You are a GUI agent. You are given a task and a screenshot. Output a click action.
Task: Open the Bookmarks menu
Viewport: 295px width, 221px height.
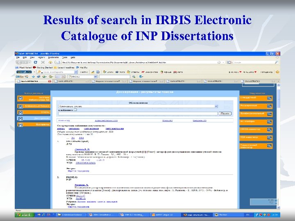tap(53, 58)
